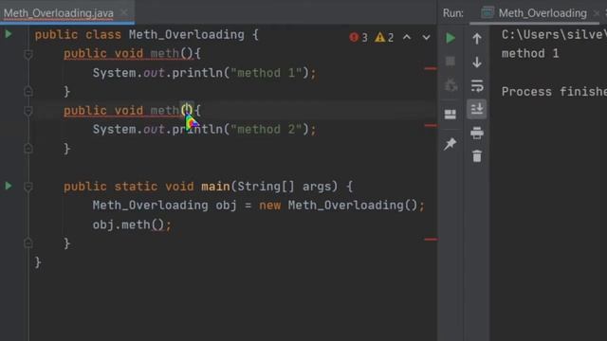Close the Meth_Overloading run tab
The image size is (607, 341).
(x=597, y=13)
